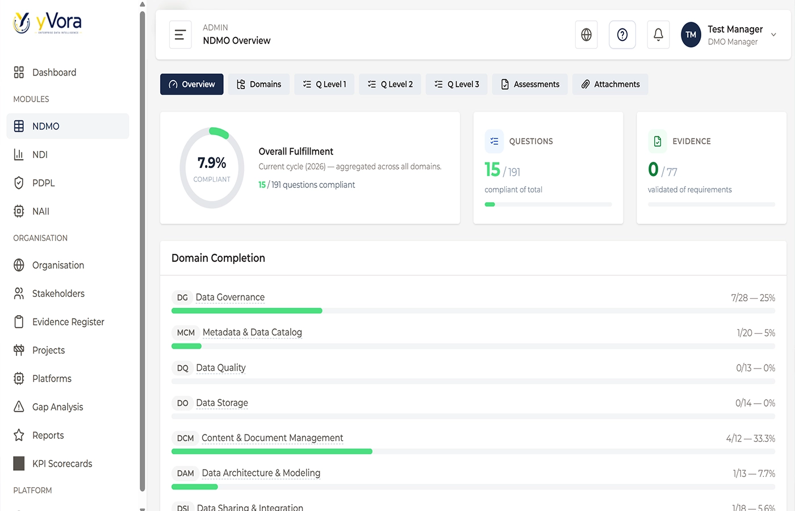Click the yVora logo
Image resolution: width=795 pixels, height=511 pixels.
tap(47, 23)
